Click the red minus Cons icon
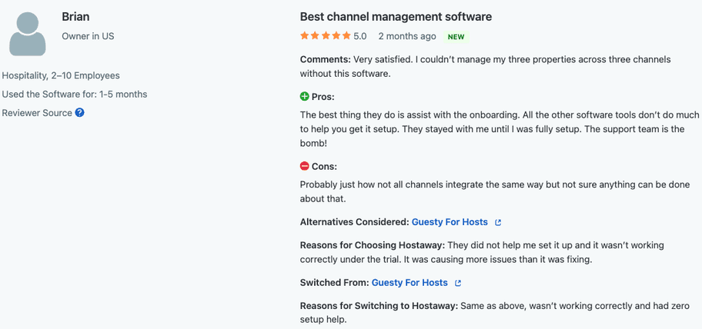Image resolution: width=702 pixels, height=329 pixels. point(305,166)
